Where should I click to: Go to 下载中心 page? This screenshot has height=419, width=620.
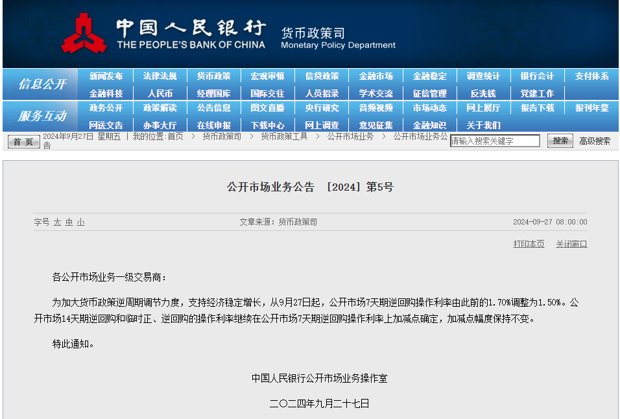[x=267, y=125]
